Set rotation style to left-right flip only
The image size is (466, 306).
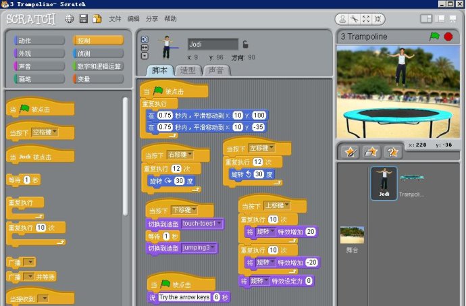145,47
